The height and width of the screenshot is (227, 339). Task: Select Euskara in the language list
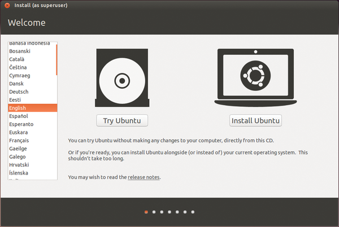[x=32, y=132]
